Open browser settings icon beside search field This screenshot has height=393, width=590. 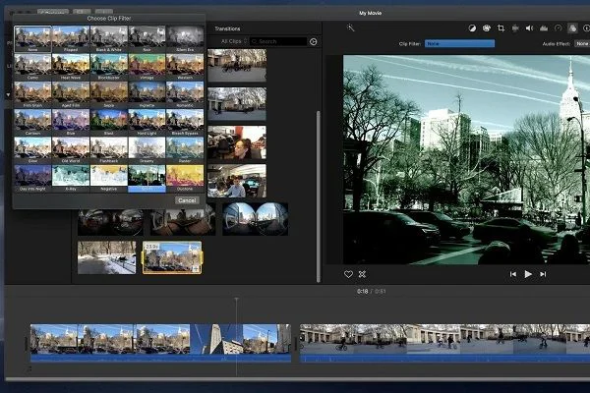pyautogui.click(x=313, y=41)
